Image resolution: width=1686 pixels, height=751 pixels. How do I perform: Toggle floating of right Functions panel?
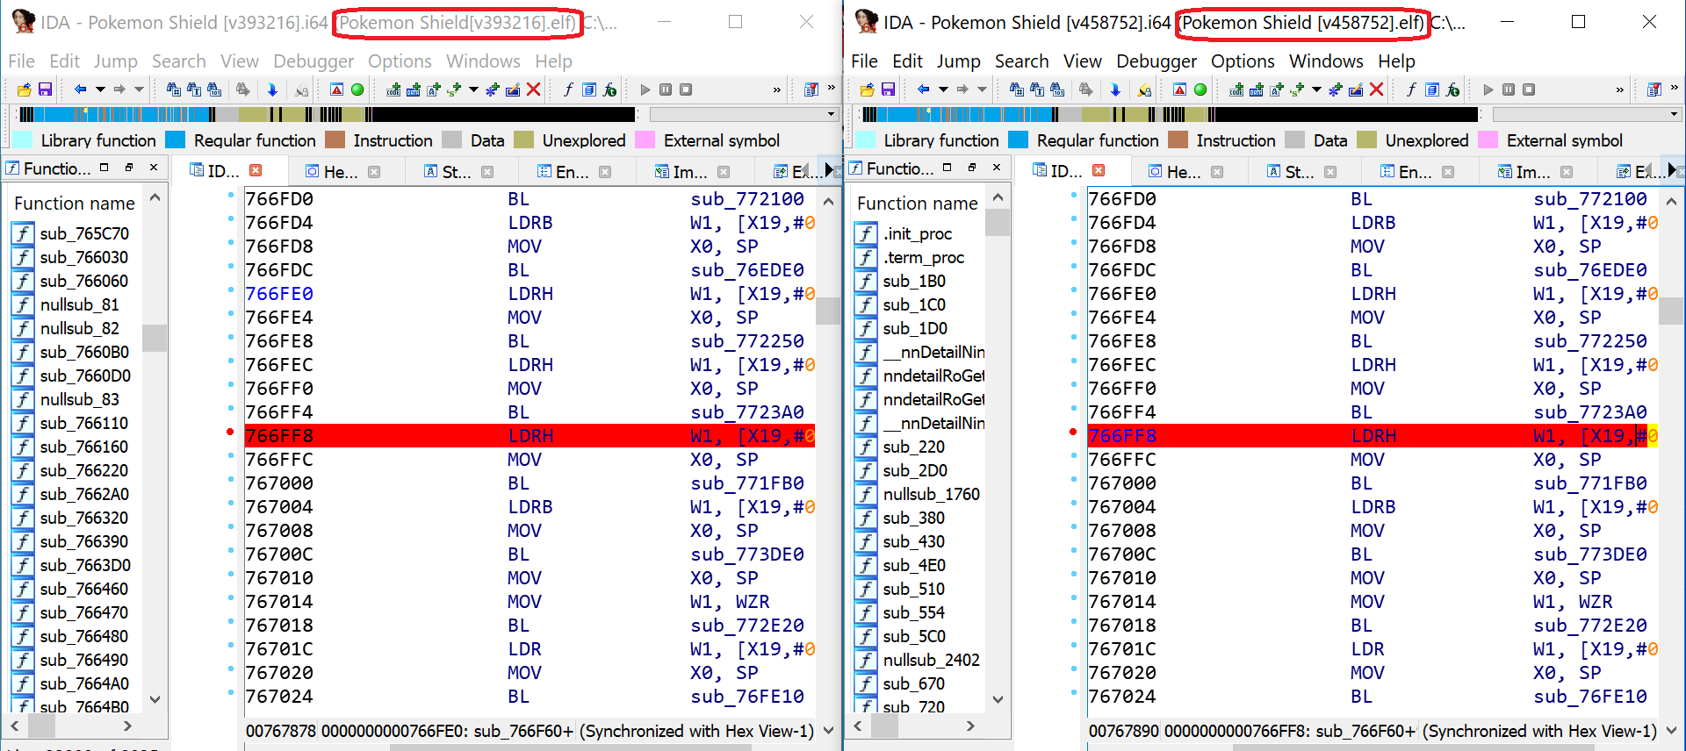tap(971, 168)
